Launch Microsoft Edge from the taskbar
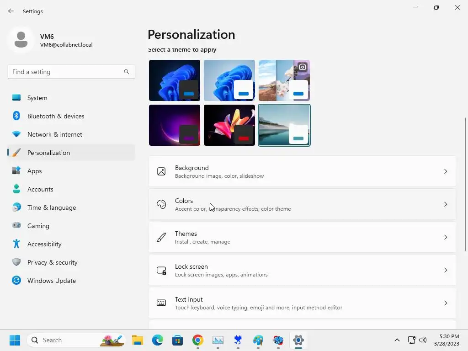 coord(157,340)
